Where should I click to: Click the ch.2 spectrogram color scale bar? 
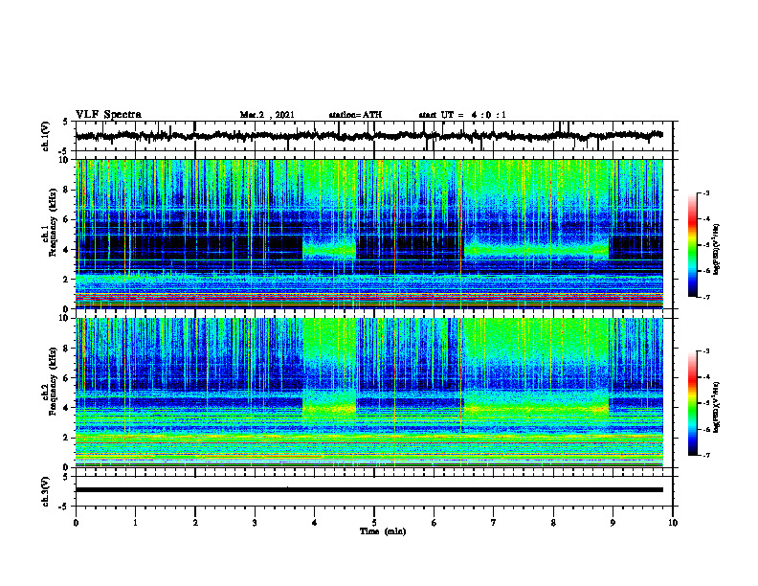click(692, 403)
